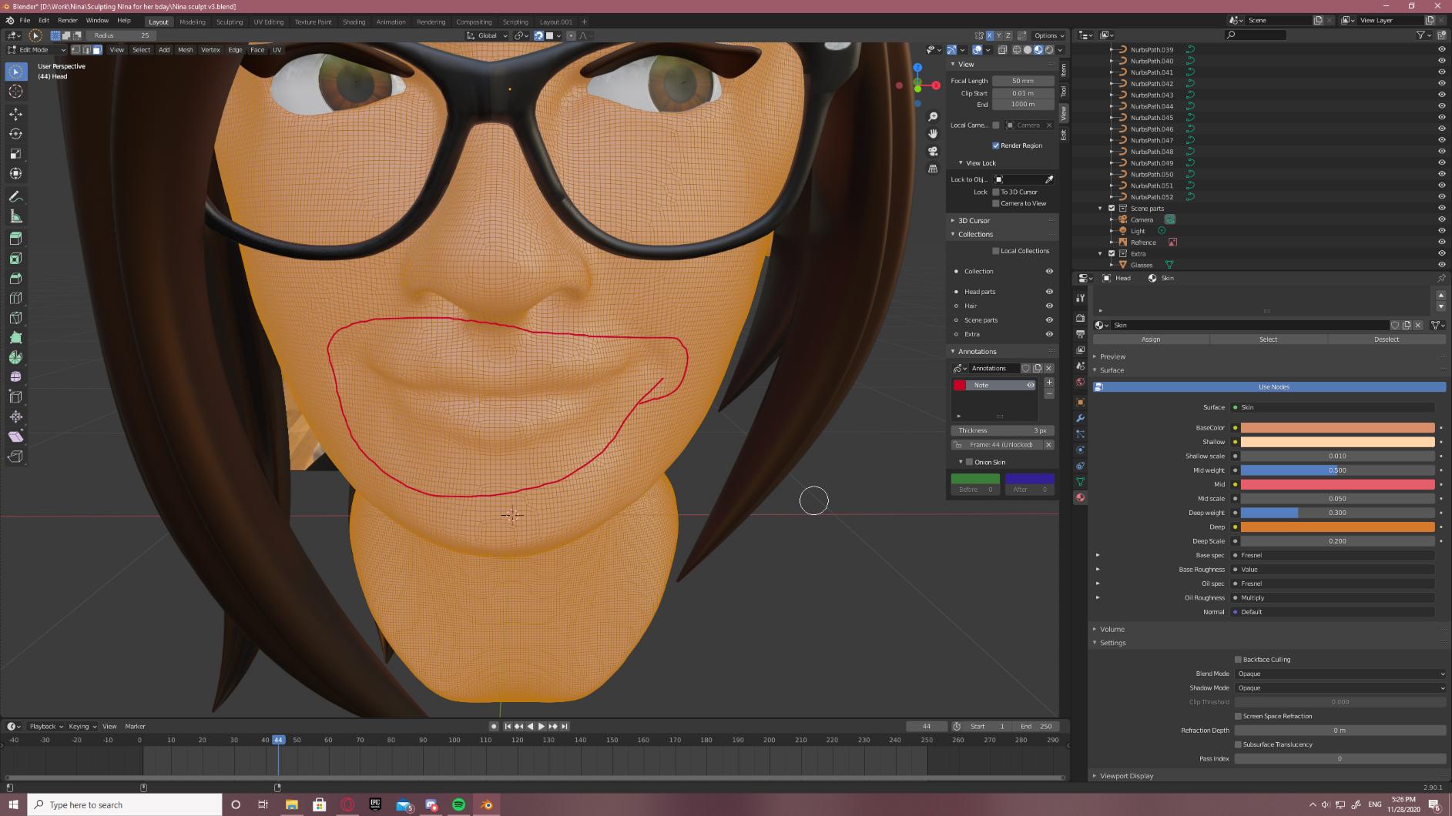Enable Render Region checkbox
The width and height of the screenshot is (1452, 816).
tap(996, 145)
